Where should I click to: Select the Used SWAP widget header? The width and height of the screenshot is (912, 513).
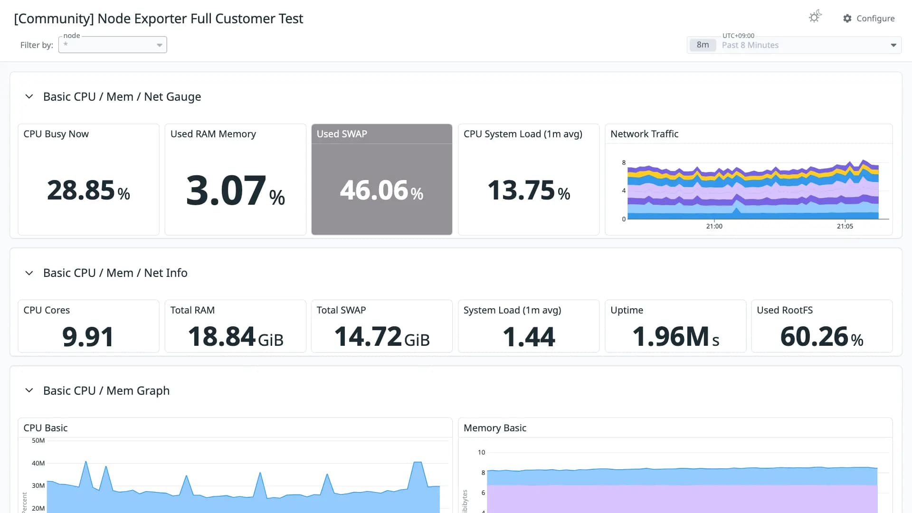coord(382,134)
